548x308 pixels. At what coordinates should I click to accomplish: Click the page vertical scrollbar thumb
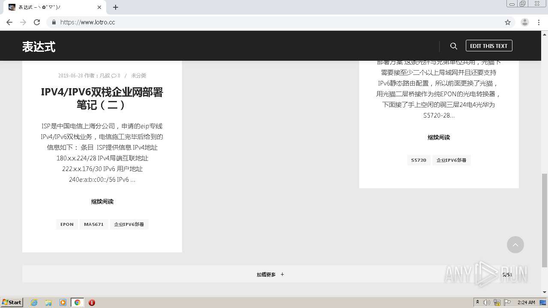coord(545,220)
